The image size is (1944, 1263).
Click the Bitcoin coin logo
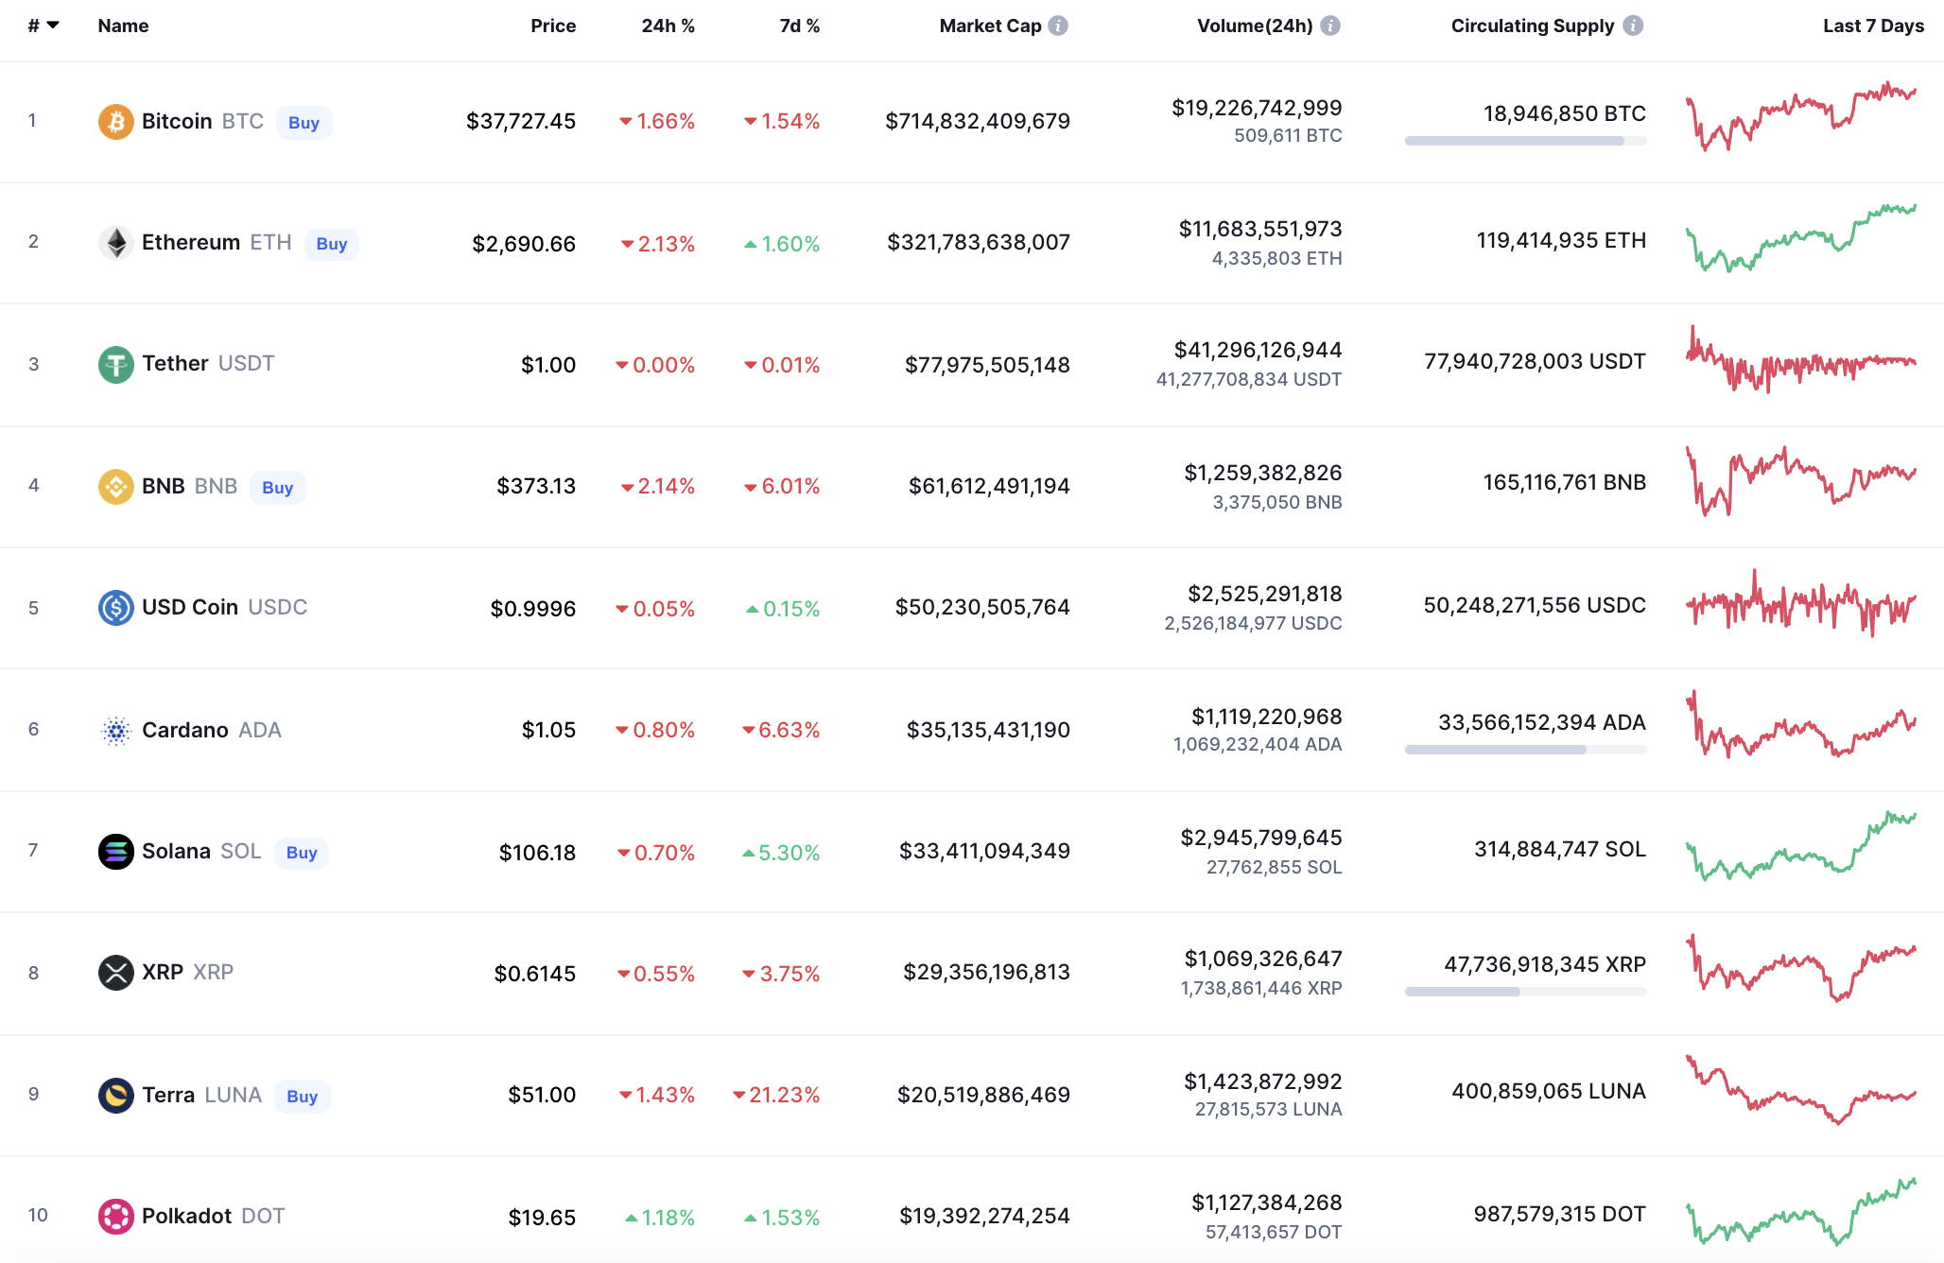tap(115, 122)
